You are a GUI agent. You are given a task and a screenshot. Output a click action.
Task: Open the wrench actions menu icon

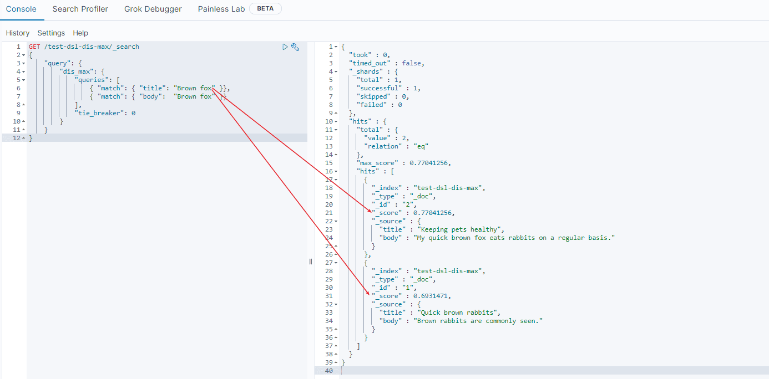click(x=295, y=47)
